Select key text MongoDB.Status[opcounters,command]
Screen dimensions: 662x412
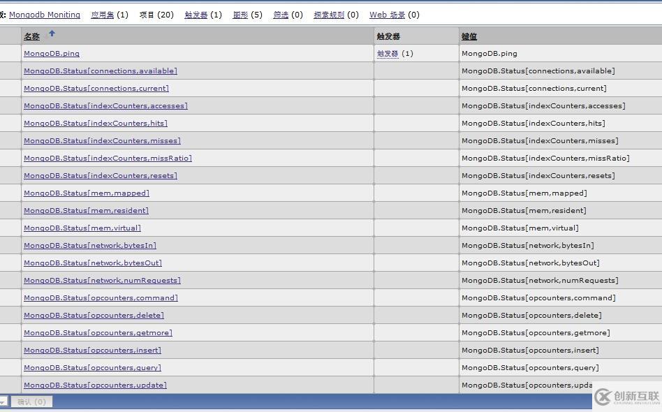point(538,298)
